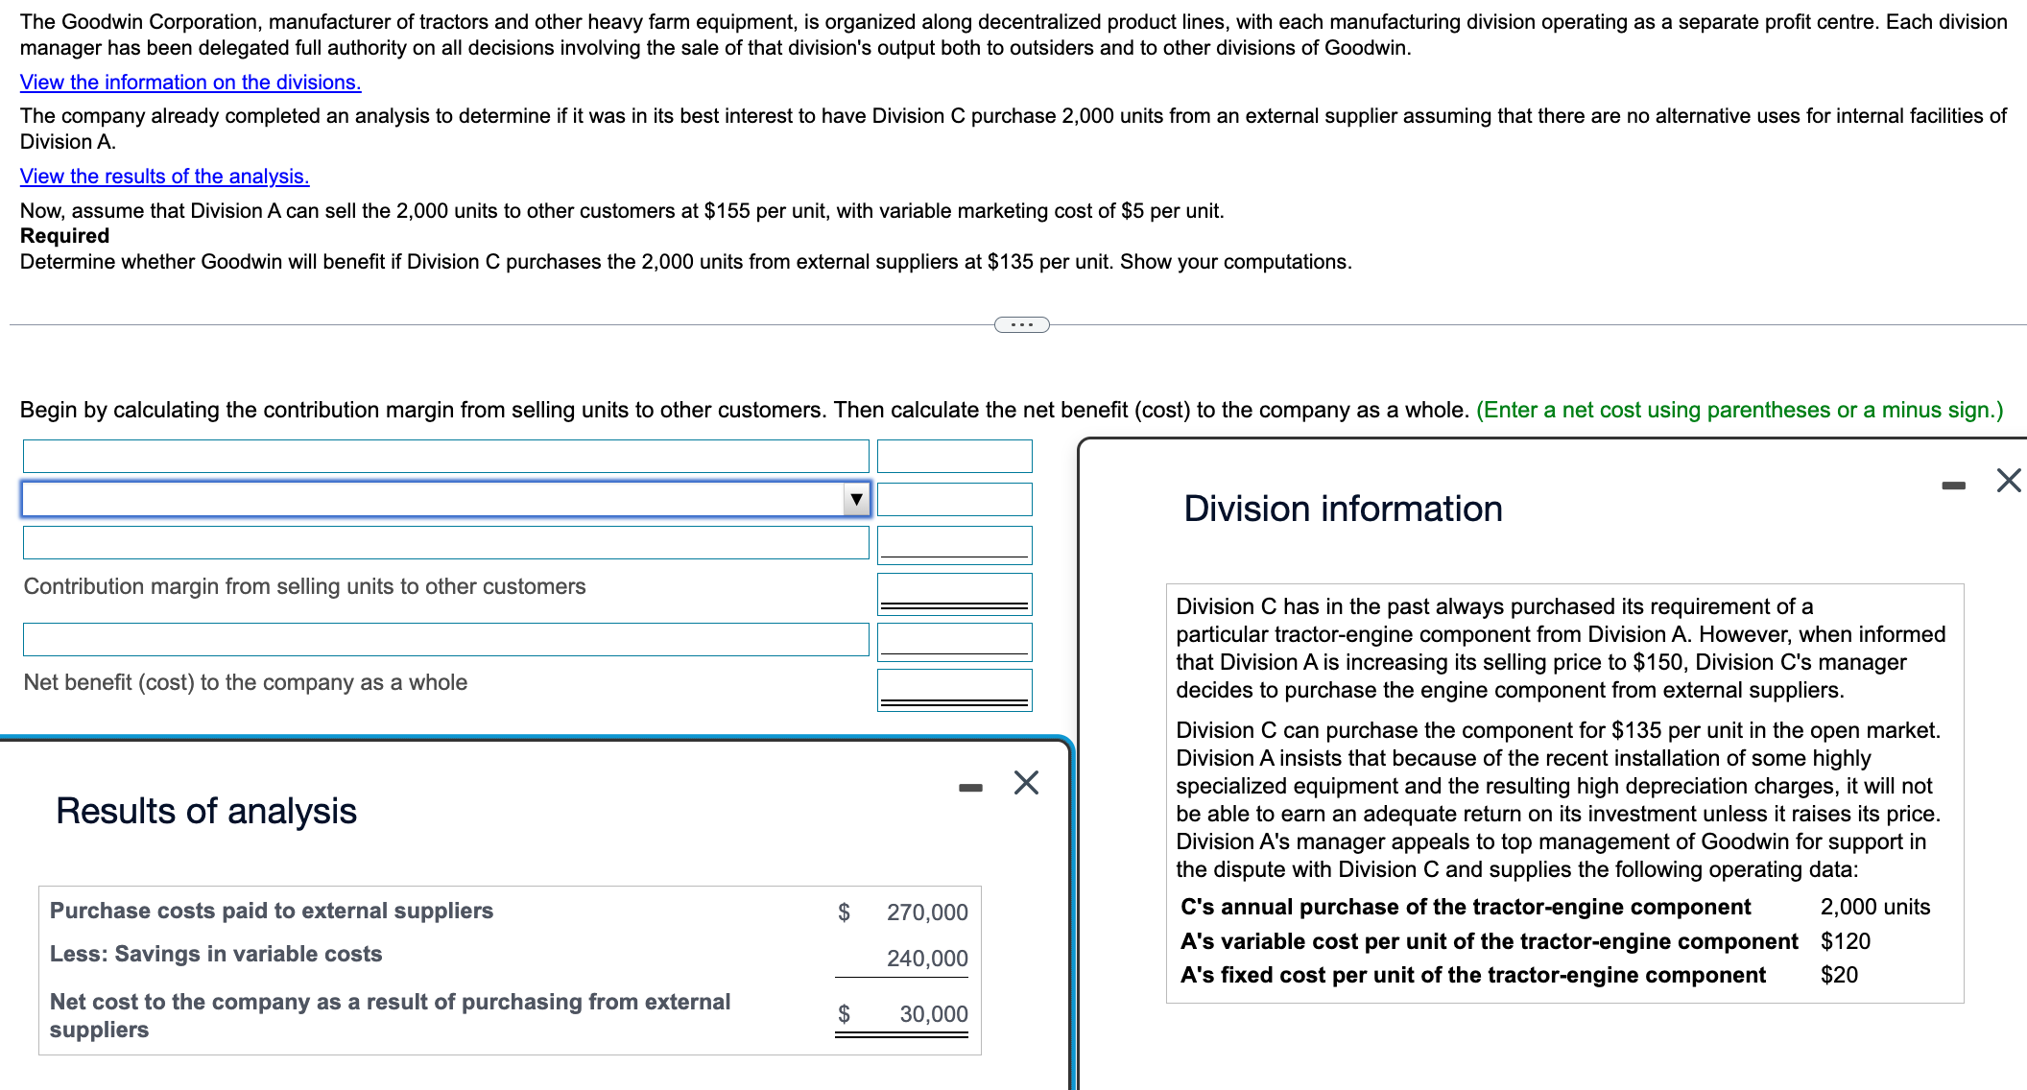Close the Results of analysis popup
The height and width of the screenshot is (1090, 2027).
pos(1026,783)
